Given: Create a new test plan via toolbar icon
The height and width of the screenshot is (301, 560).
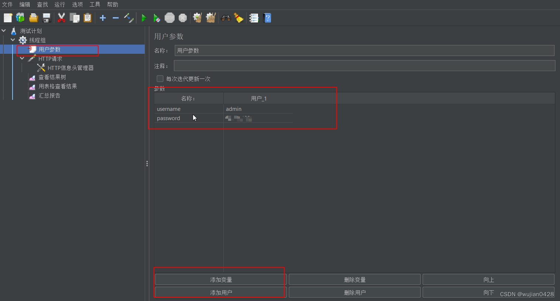Looking at the screenshot, I should pos(8,18).
